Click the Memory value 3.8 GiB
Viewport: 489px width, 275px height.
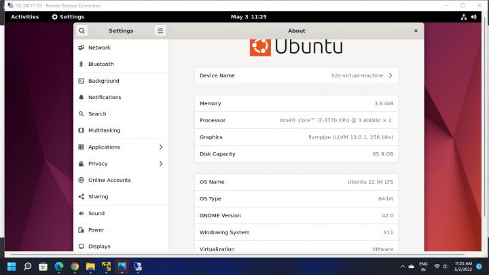point(384,103)
